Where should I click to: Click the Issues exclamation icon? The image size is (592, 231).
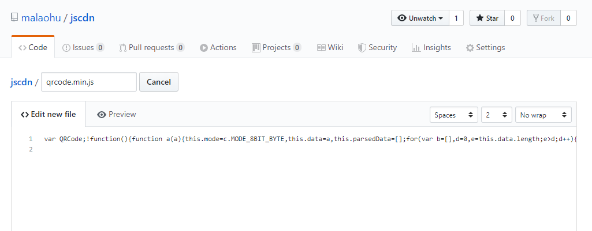(66, 48)
